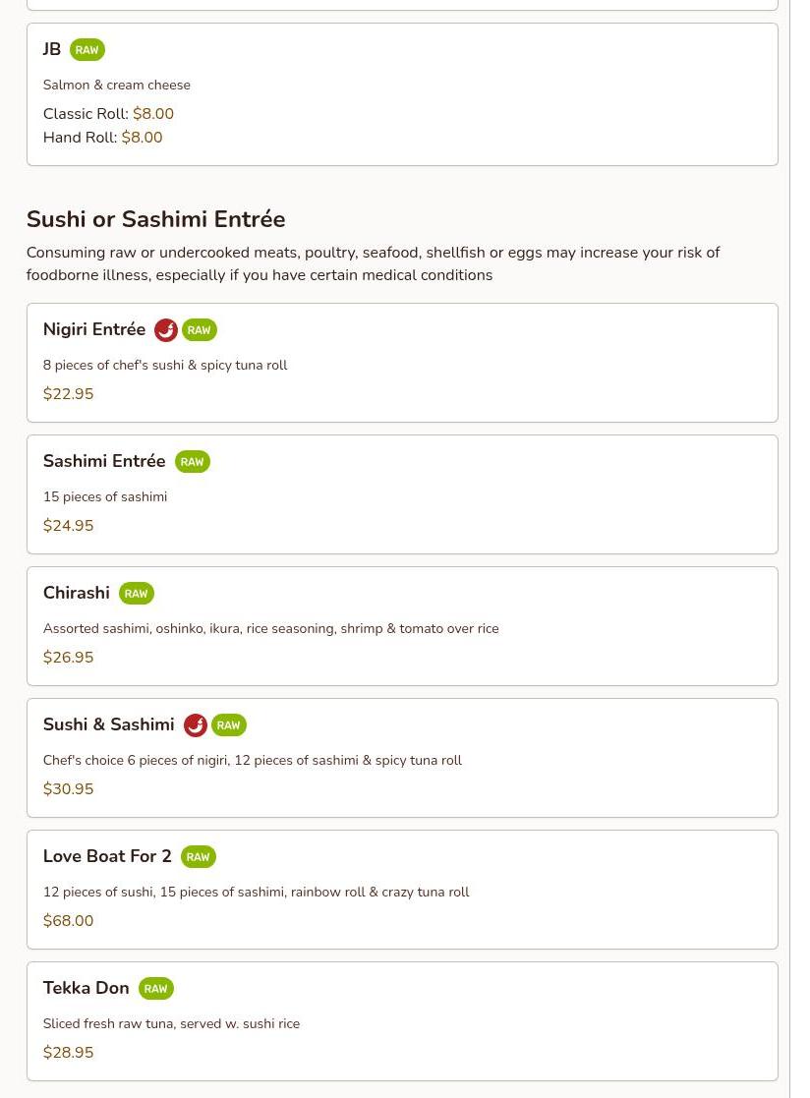Image resolution: width=810 pixels, height=1098 pixels.
Task: Click the $68.00 Love Boat price
Action: point(69,920)
